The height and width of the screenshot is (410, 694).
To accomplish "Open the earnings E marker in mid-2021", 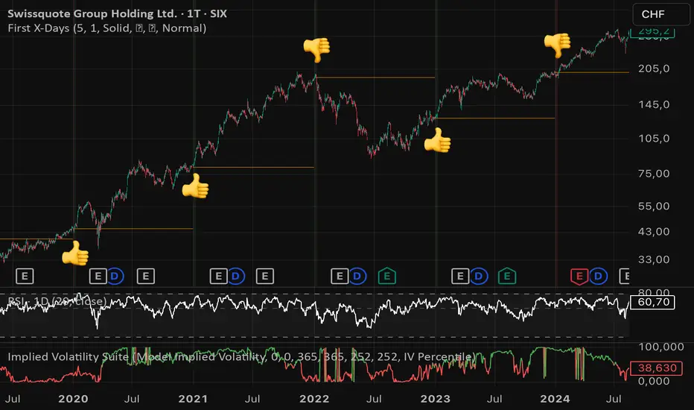I will tap(265, 276).
